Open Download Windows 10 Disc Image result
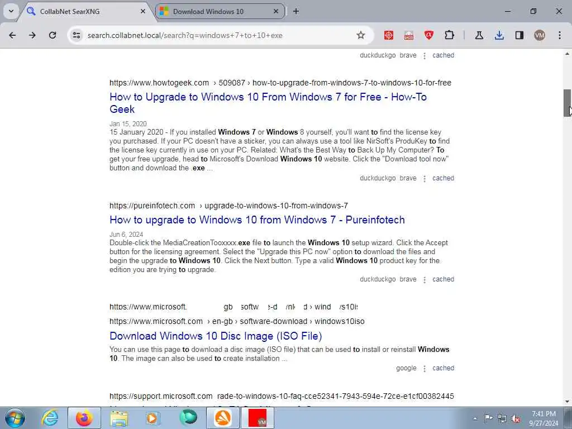 coord(216,336)
